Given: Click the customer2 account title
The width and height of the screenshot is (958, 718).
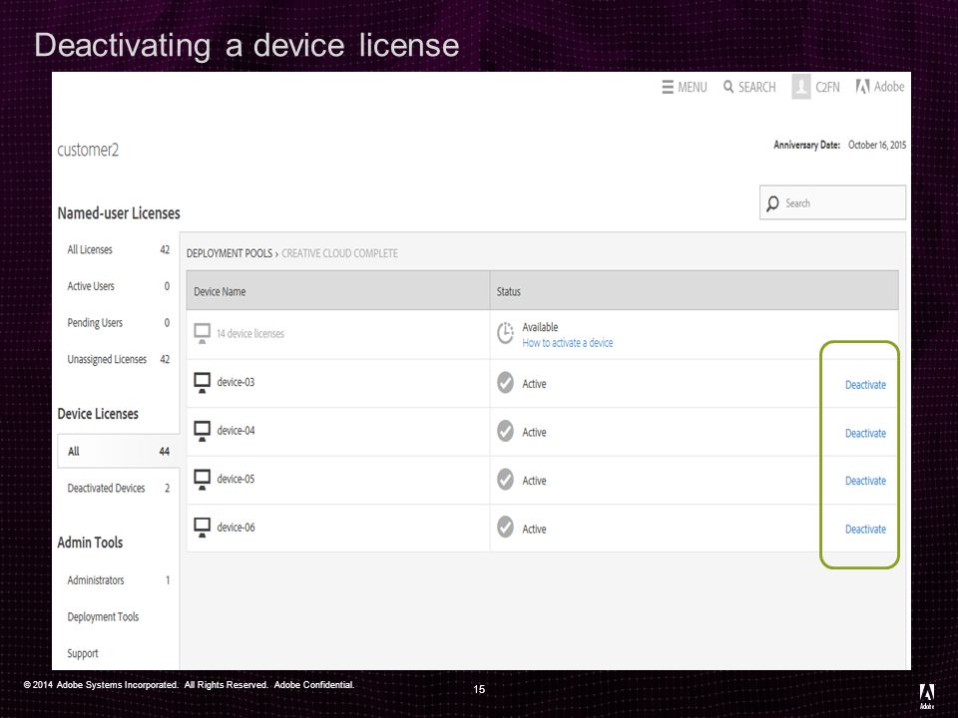Looking at the screenshot, I should click(88, 151).
